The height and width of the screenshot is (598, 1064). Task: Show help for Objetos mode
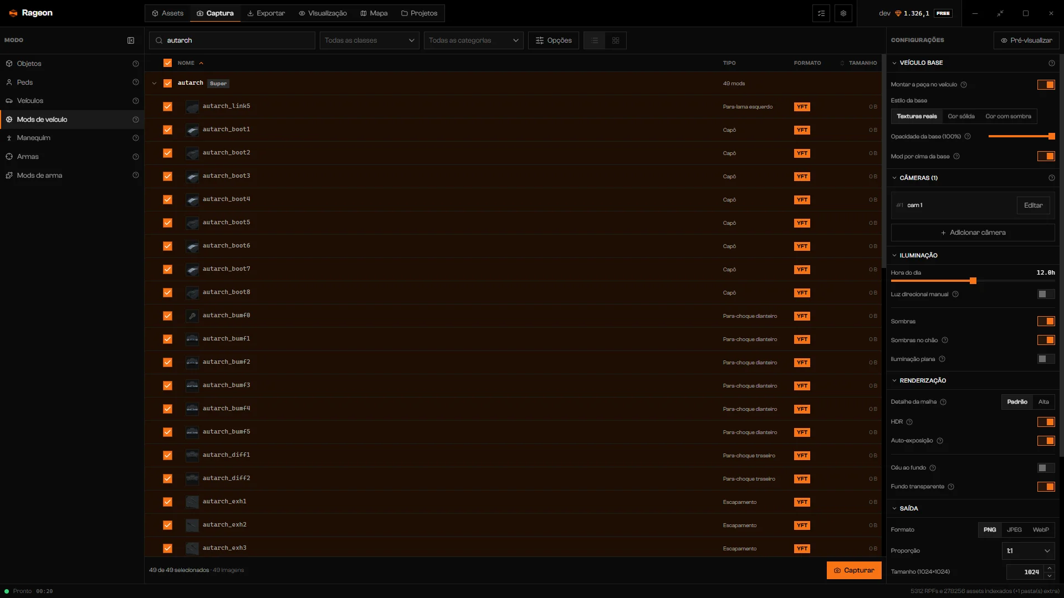click(136, 64)
